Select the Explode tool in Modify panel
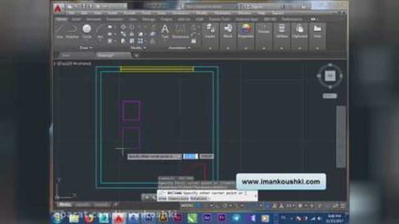 [x=152, y=34]
